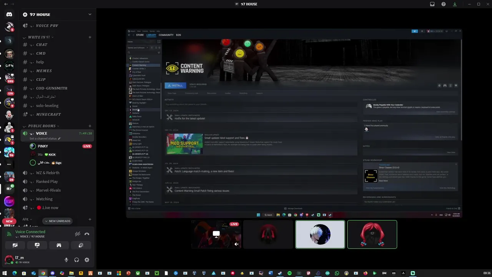
Task: Click the Share Your Screen icon button
Action: [x=37, y=245]
